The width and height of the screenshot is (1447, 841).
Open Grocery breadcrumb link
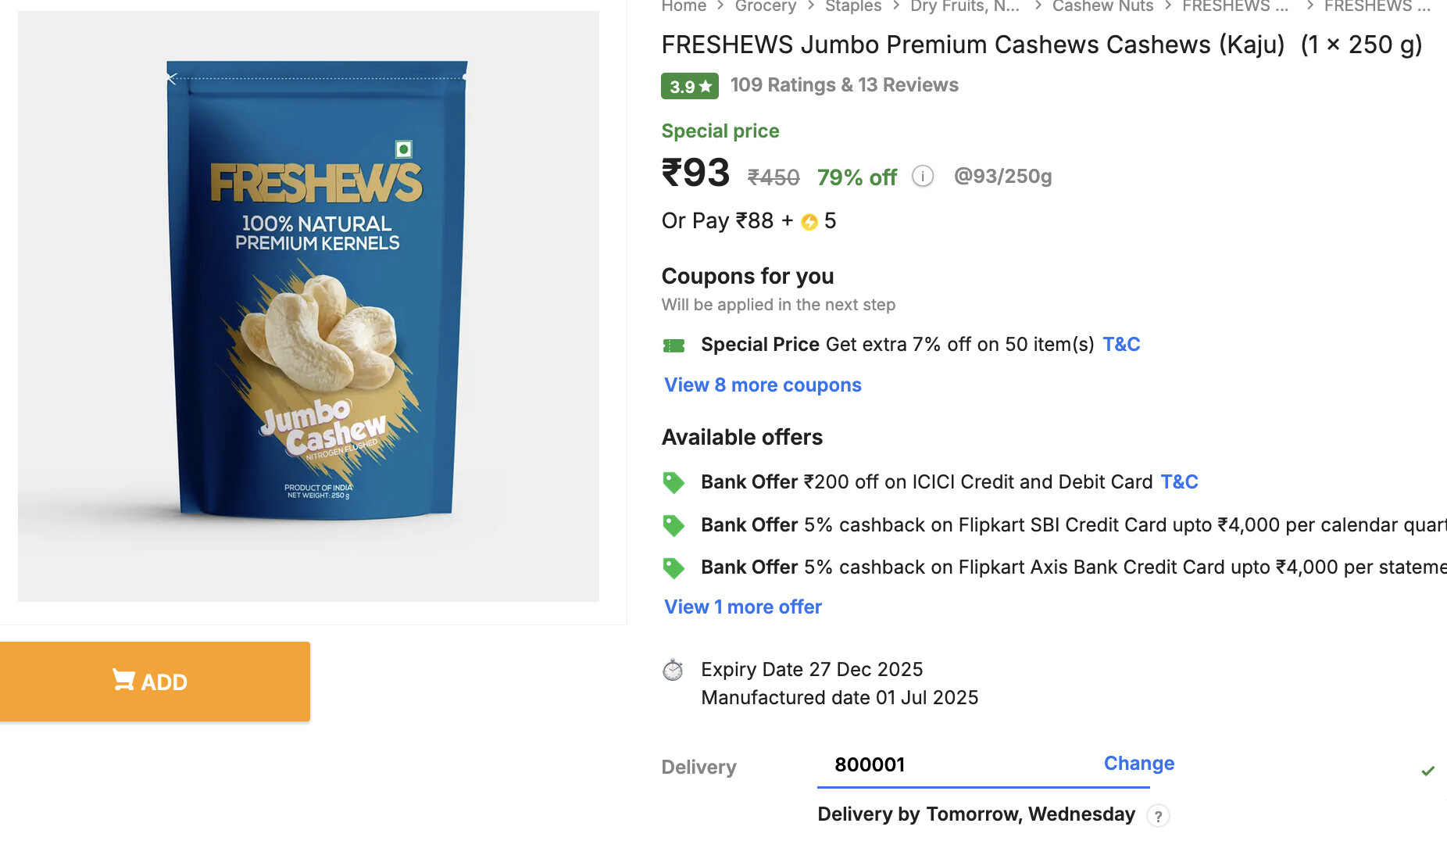coord(765,6)
